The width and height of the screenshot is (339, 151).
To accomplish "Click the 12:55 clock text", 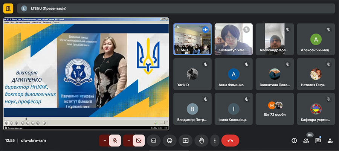I will (x=10, y=140).
